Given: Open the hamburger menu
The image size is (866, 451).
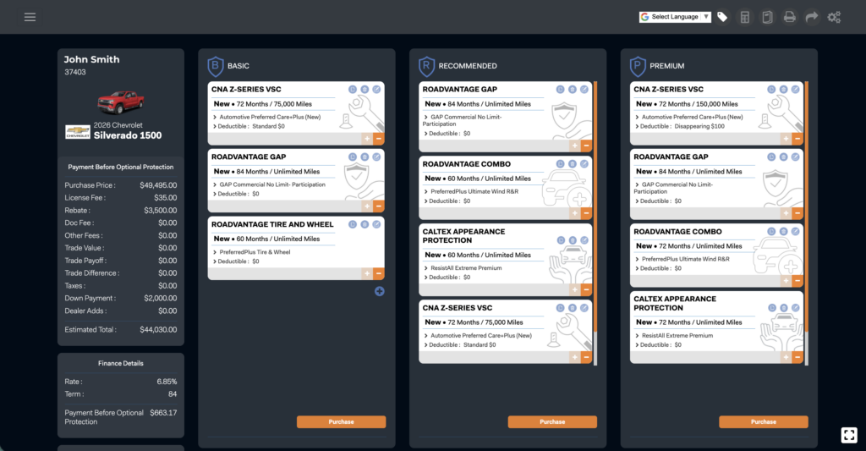Looking at the screenshot, I should (x=30, y=17).
